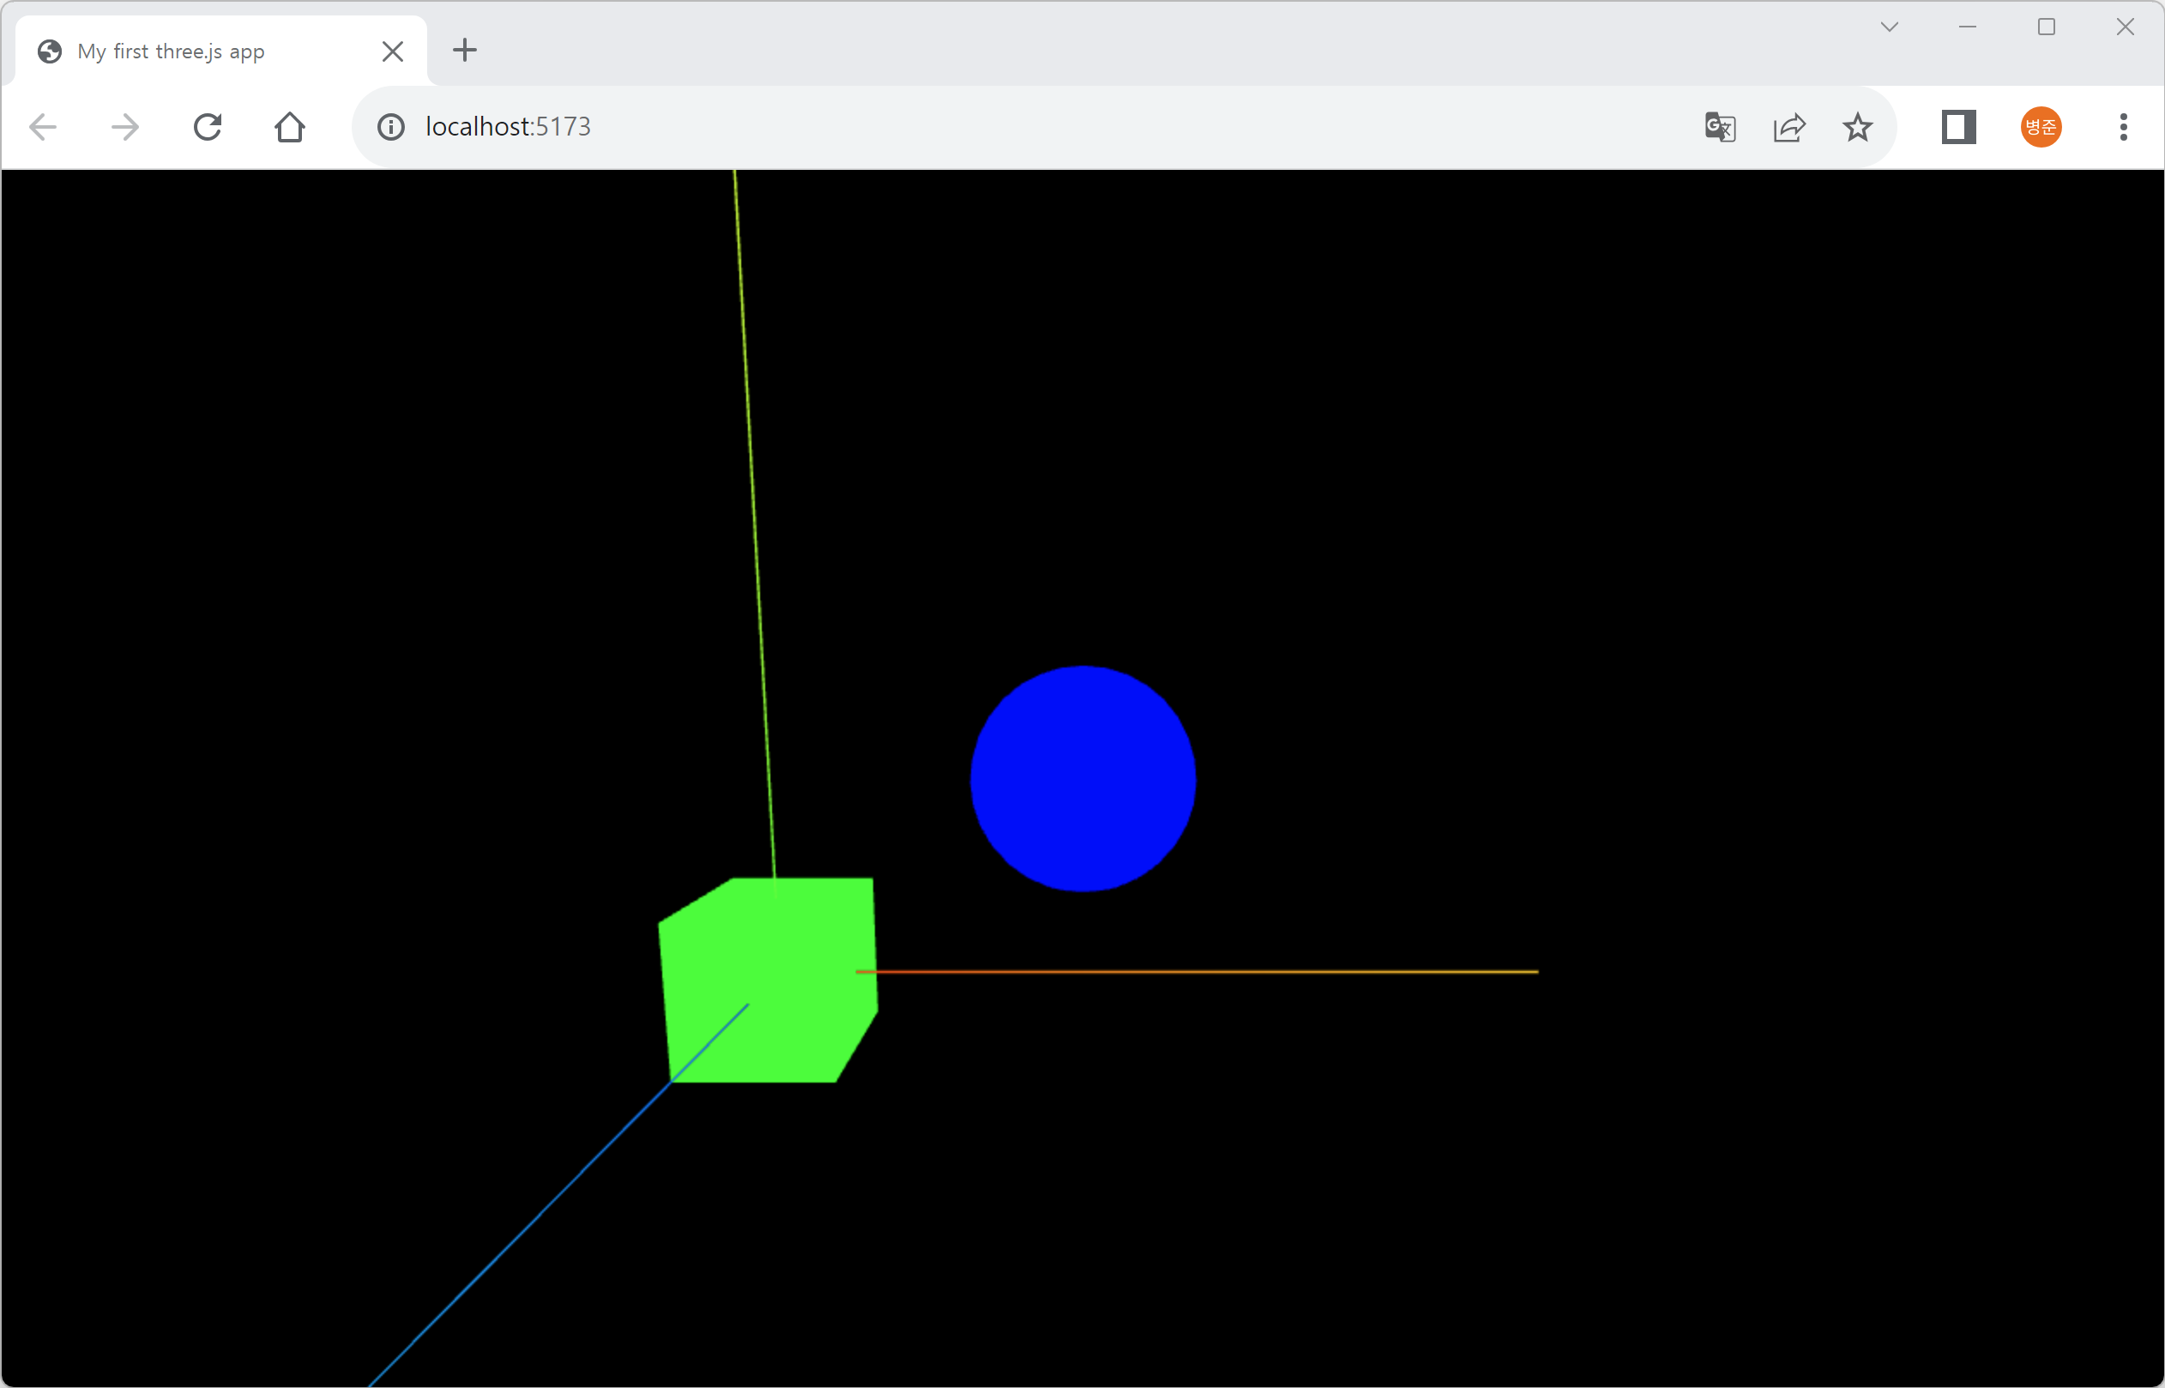This screenshot has width=2165, height=1388.
Task: Click the localhost:5173 address bar
Action: 991,127
